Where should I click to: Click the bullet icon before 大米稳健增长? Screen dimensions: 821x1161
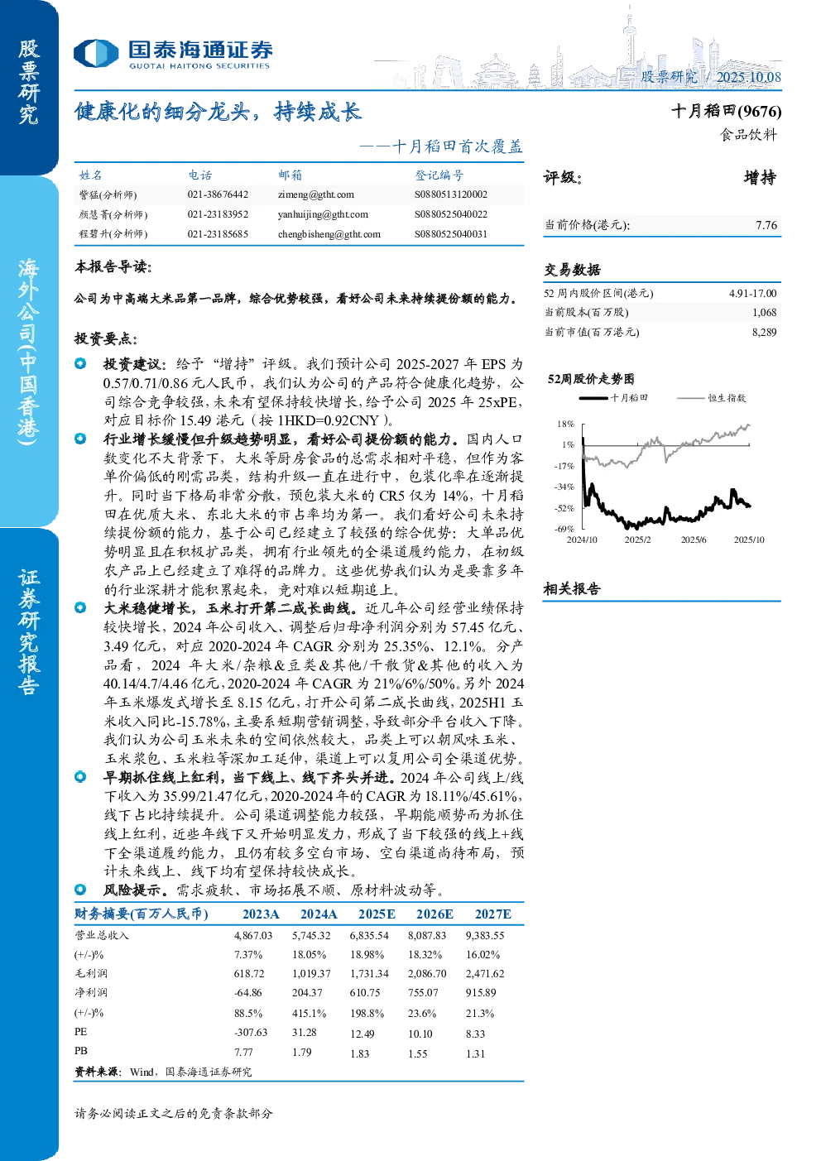click(80, 607)
